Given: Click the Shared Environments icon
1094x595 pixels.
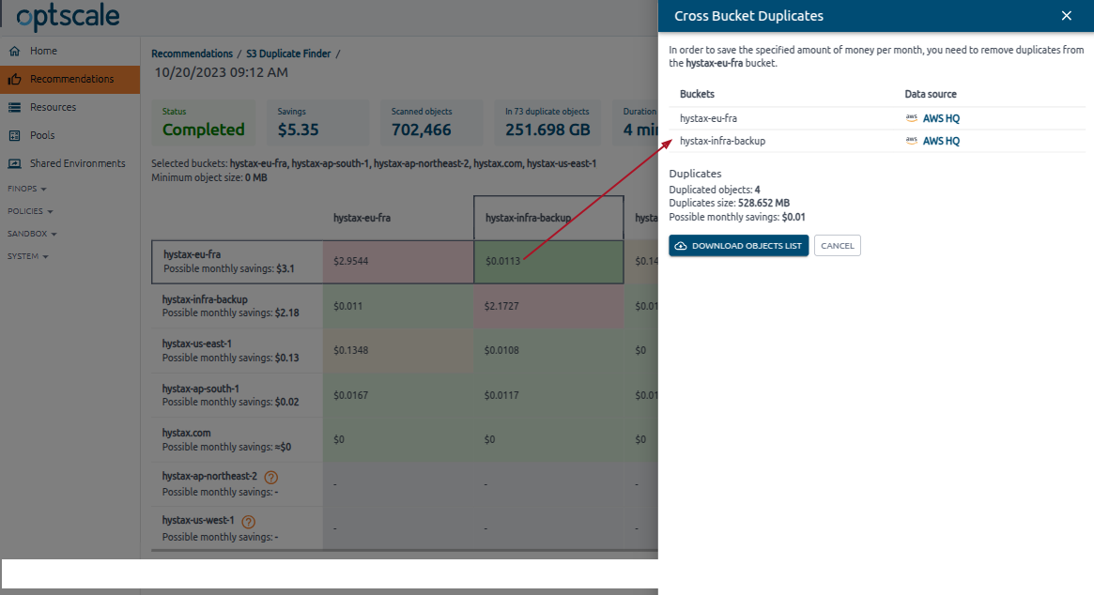Looking at the screenshot, I should pyautogui.click(x=15, y=163).
